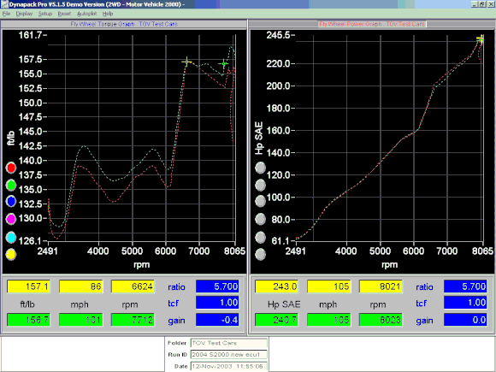This screenshot has height=372, width=496.
Task: Toggle the magenta run circle indicator
Action: pyautogui.click(x=11, y=219)
